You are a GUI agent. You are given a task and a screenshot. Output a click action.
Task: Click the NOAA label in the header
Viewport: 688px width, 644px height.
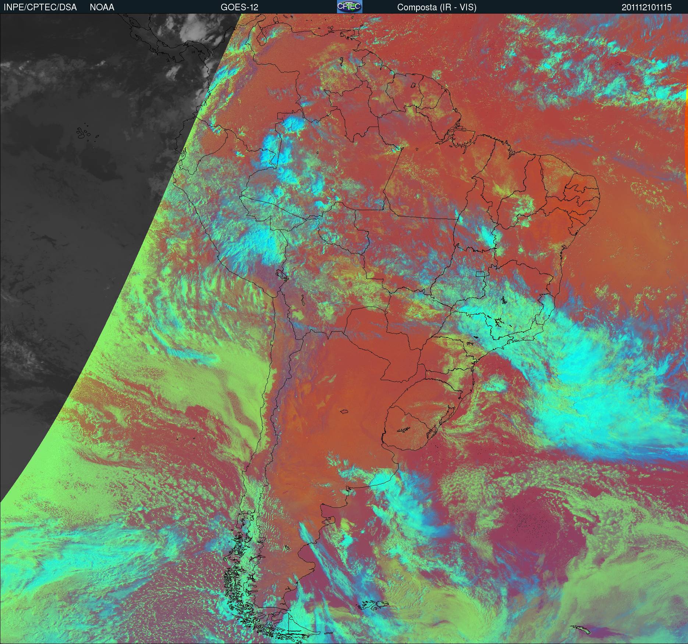tap(102, 7)
